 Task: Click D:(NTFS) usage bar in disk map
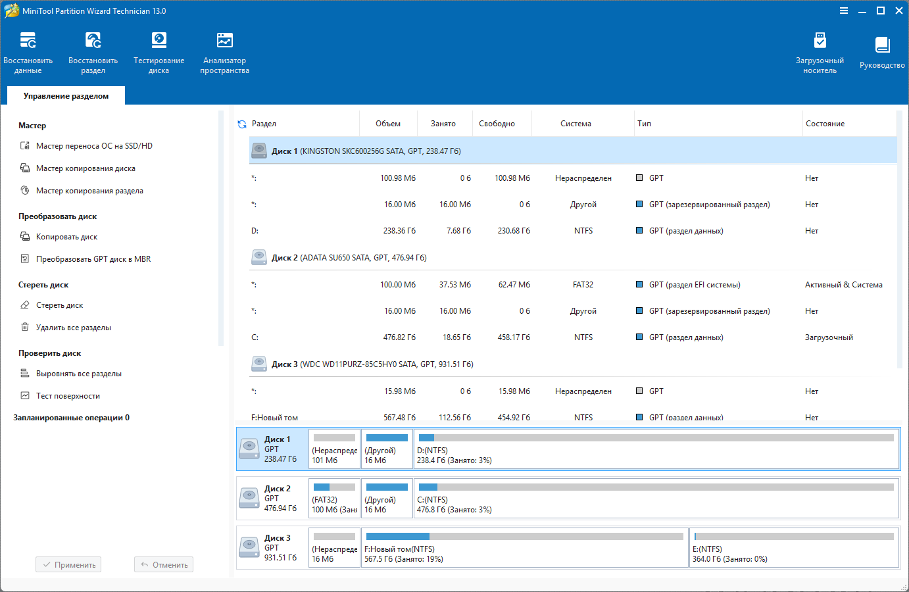click(656, 438)
